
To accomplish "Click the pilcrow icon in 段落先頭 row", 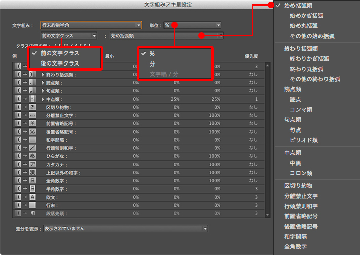I will [x=32, y=213].
